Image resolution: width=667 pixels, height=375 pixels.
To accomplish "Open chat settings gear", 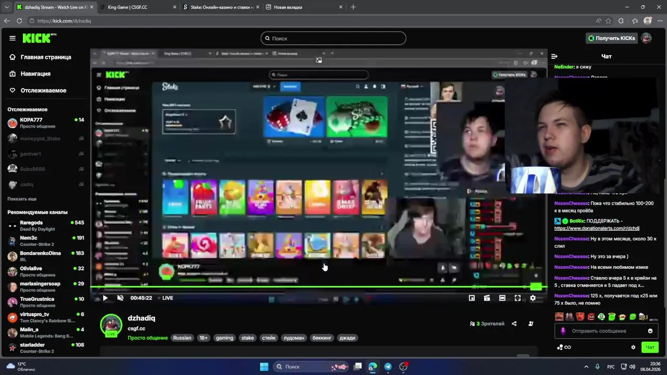I will point(634,347).
